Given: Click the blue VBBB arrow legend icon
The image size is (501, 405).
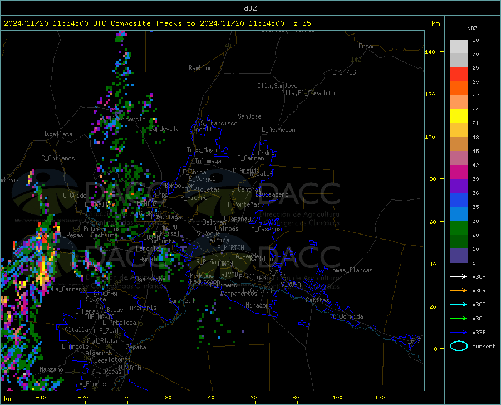Looking at the screenshot, I should click(x=459, y=332).
